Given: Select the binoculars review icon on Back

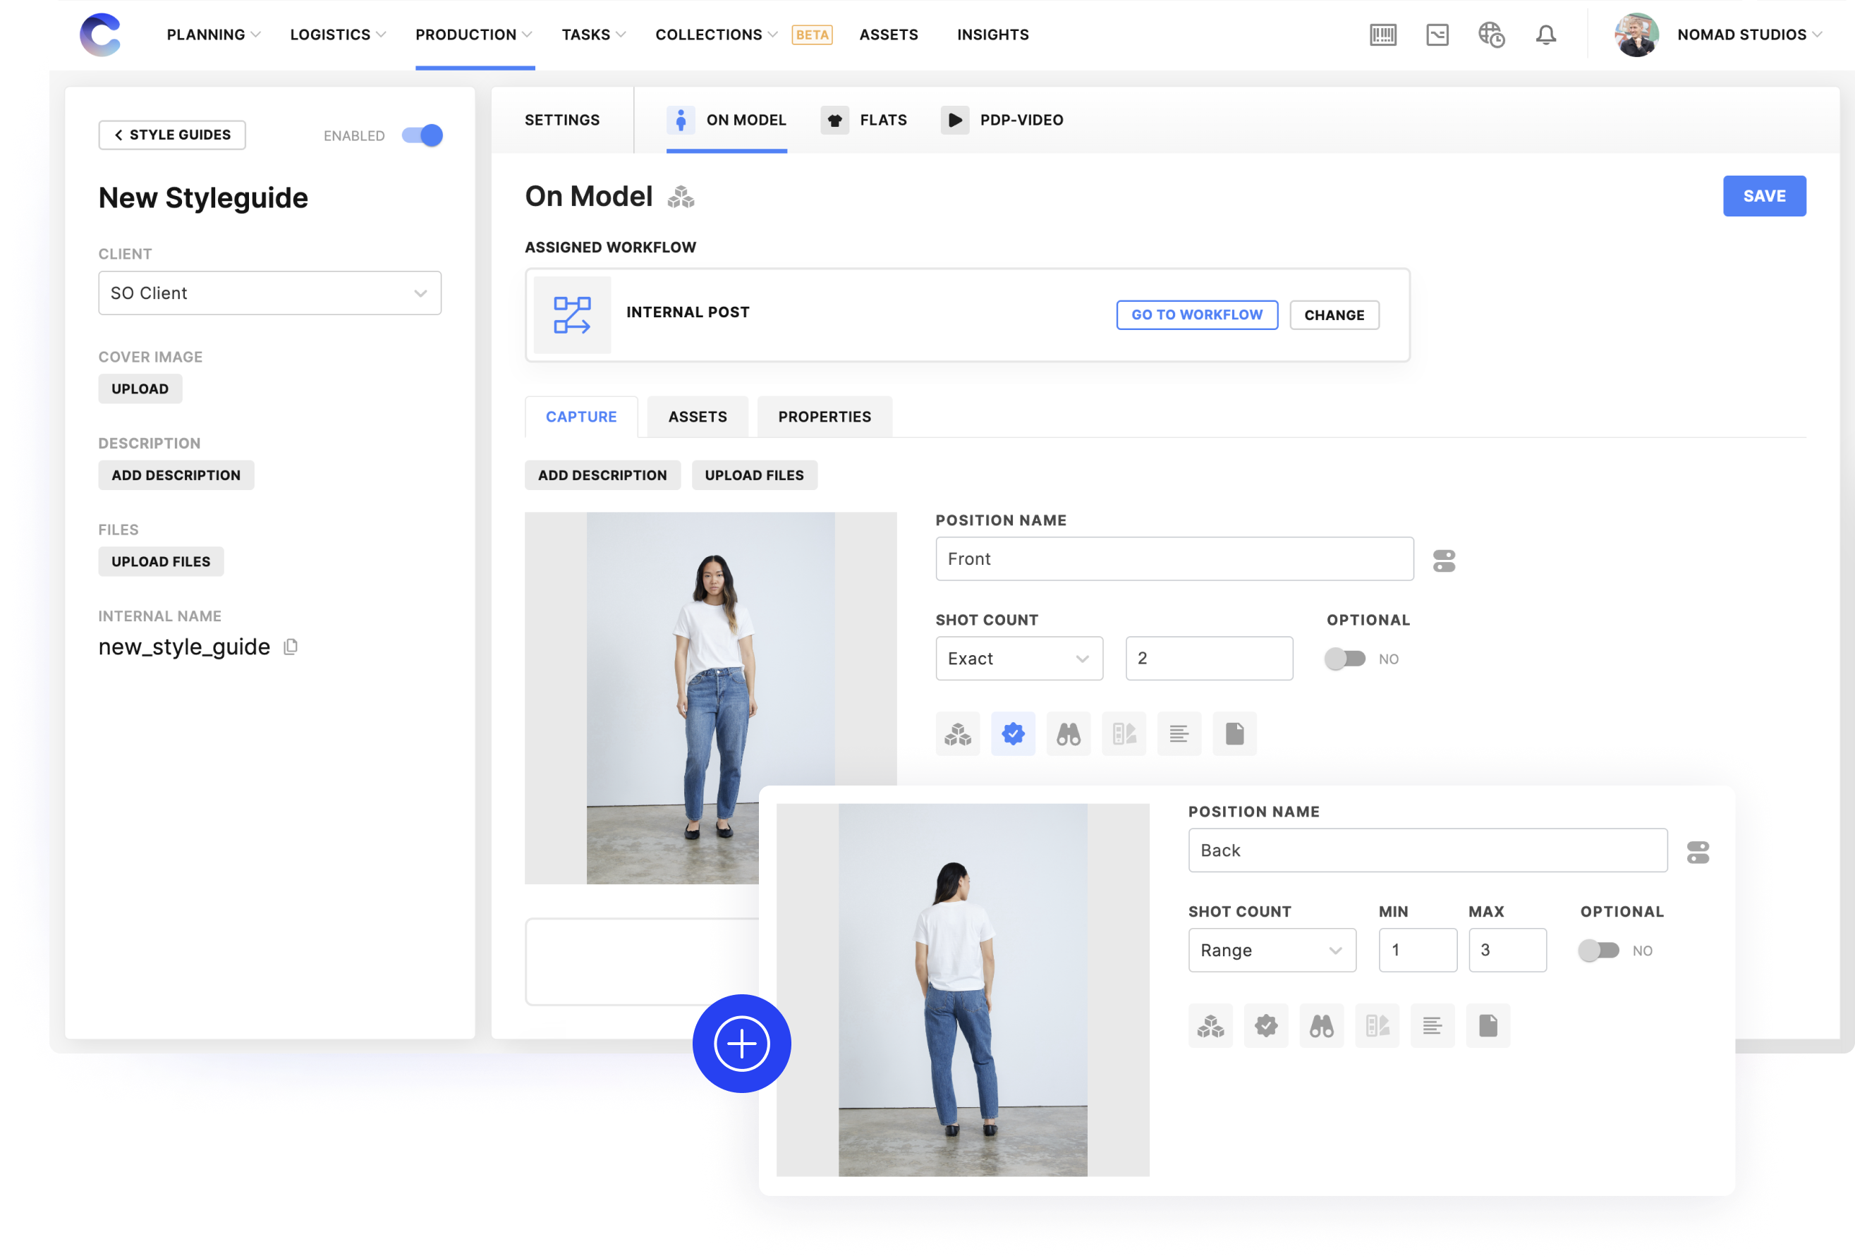Looking at the screenshot, I should click(x=1321, y=1025).
